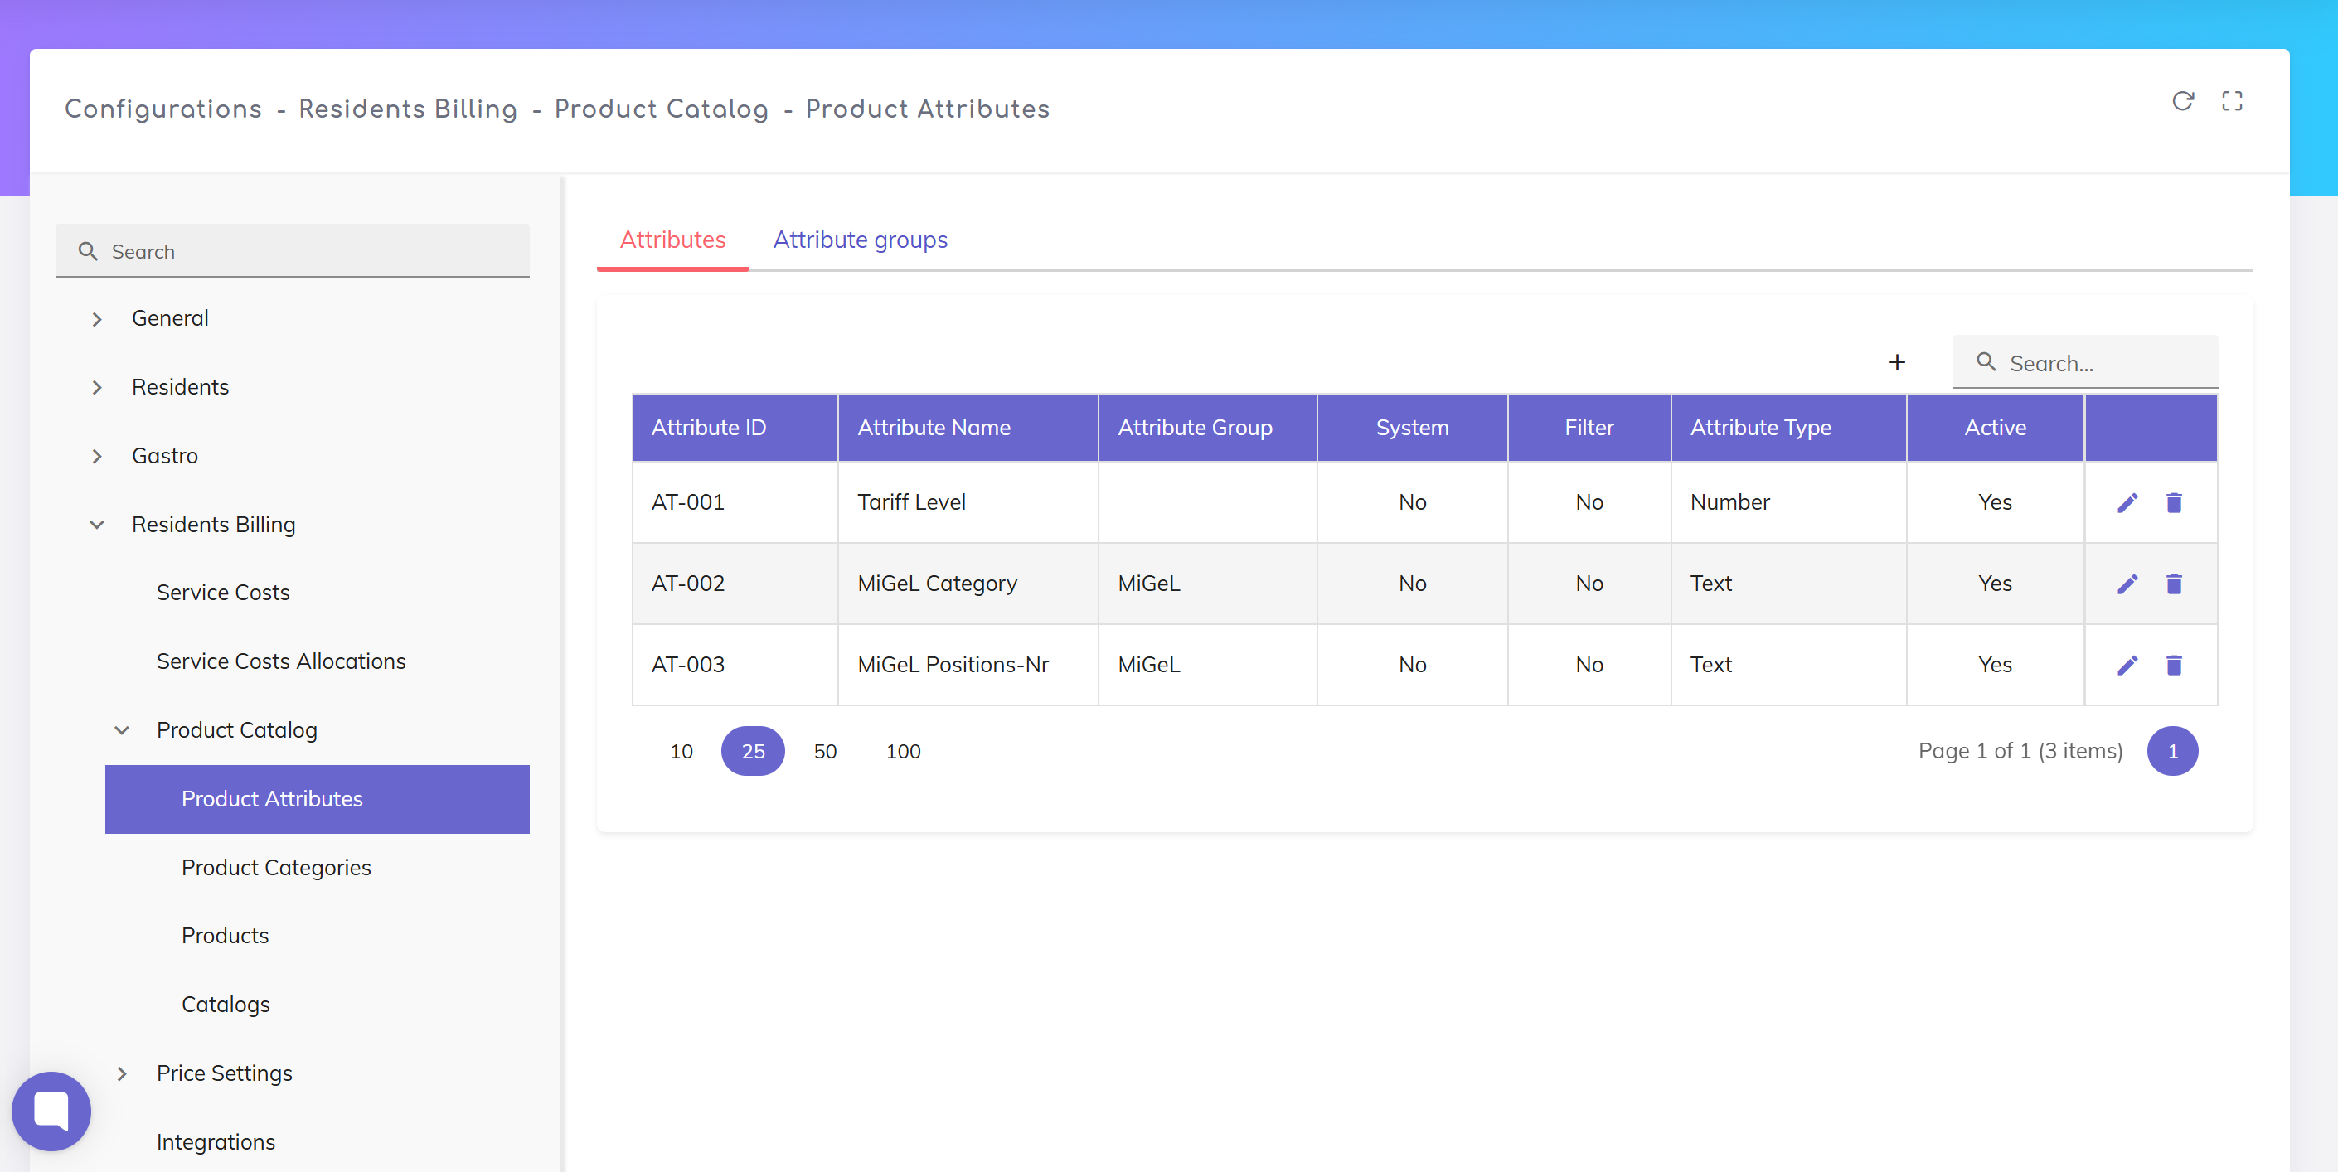Edit the MiGeL Category attribute
This screenshot has height=1172, width=2338.
[2127, 584]
